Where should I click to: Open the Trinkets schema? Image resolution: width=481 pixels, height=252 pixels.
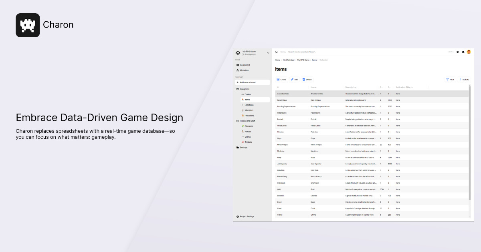click(249, 142)
